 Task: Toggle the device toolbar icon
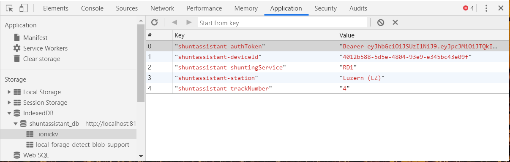point(24,8)
